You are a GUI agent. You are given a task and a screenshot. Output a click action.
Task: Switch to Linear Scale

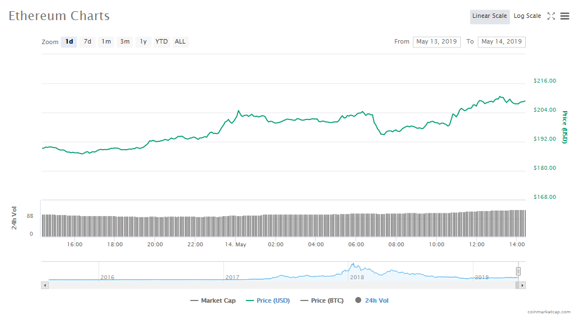click(x=489, y=16)
